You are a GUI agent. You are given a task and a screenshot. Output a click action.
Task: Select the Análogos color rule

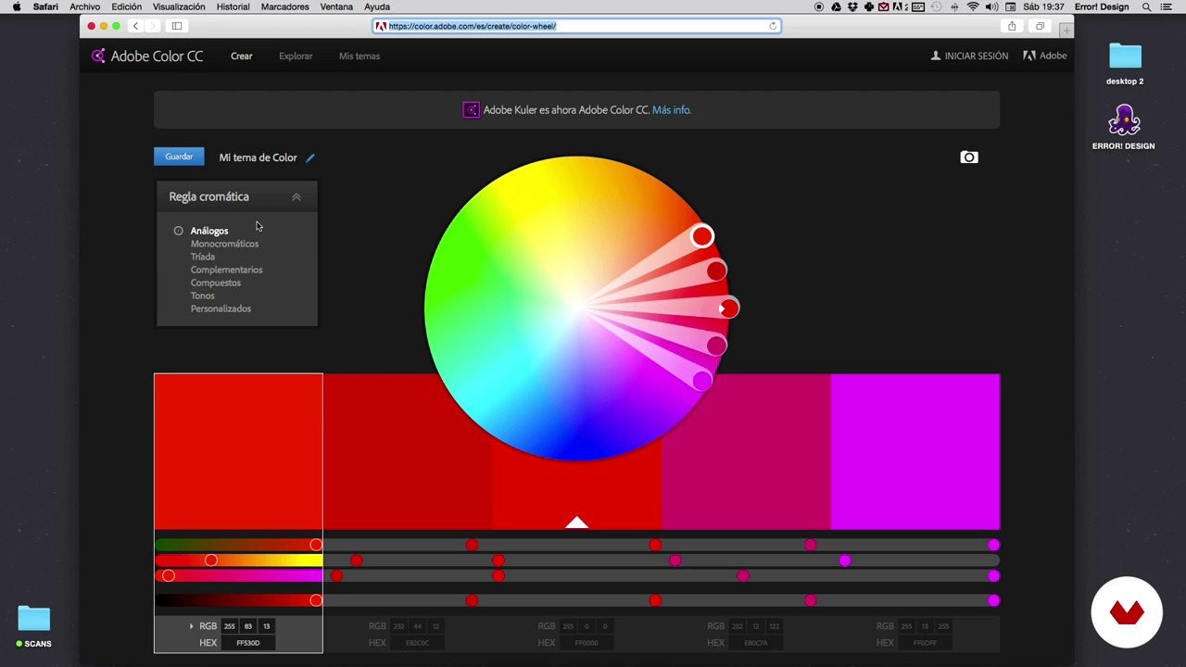pos(209,231)
